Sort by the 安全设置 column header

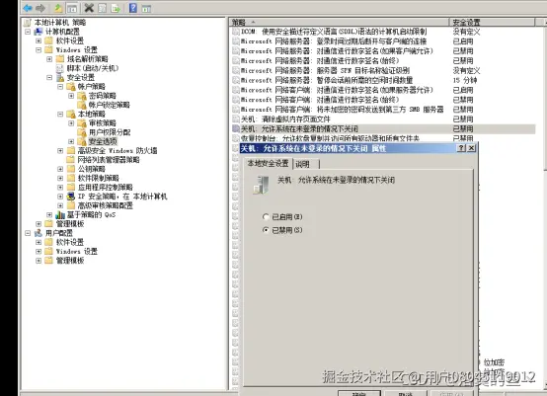point(492,23)
